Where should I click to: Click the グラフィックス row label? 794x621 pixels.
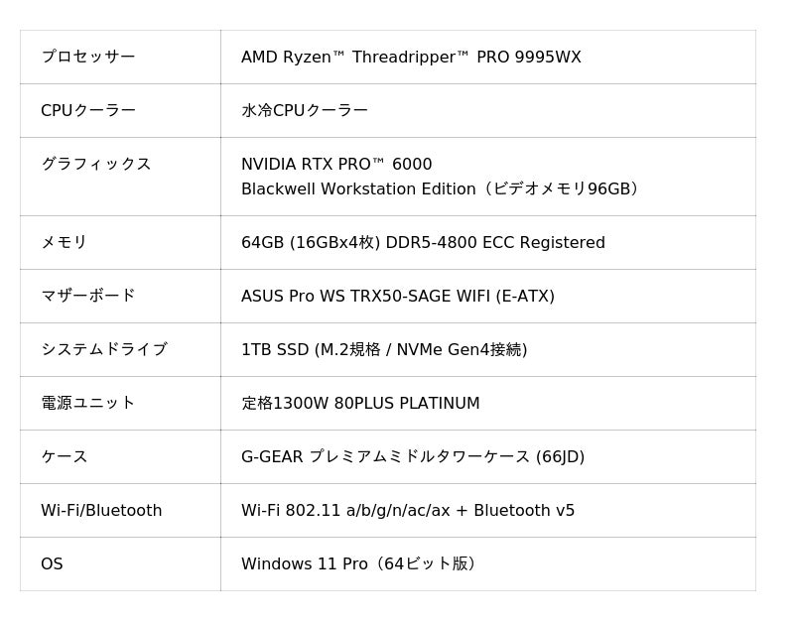(96, 164)
